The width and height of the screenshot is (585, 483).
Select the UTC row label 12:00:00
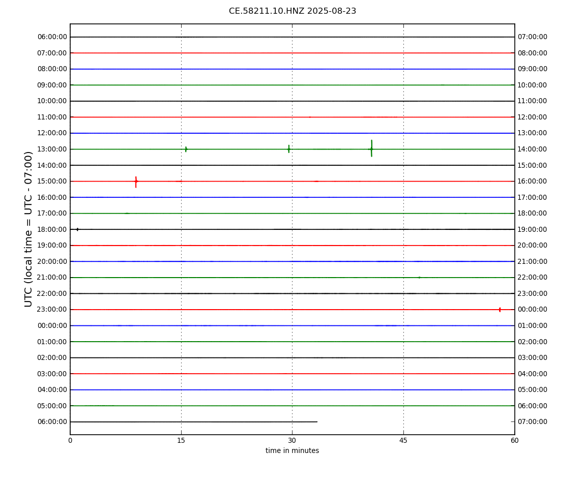coord(52,133)
